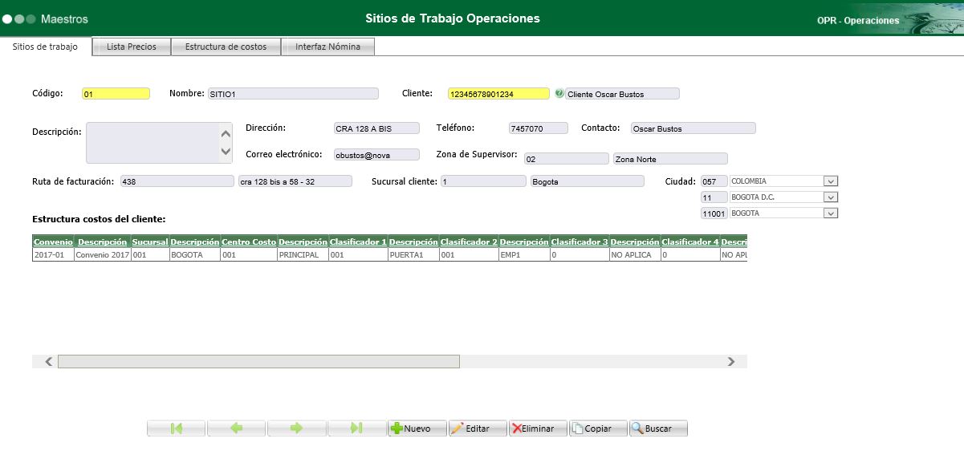Open the BOGOTA D.C. department dropdown
The height and width of the screenshot is (455, 964).
[831, 197]
